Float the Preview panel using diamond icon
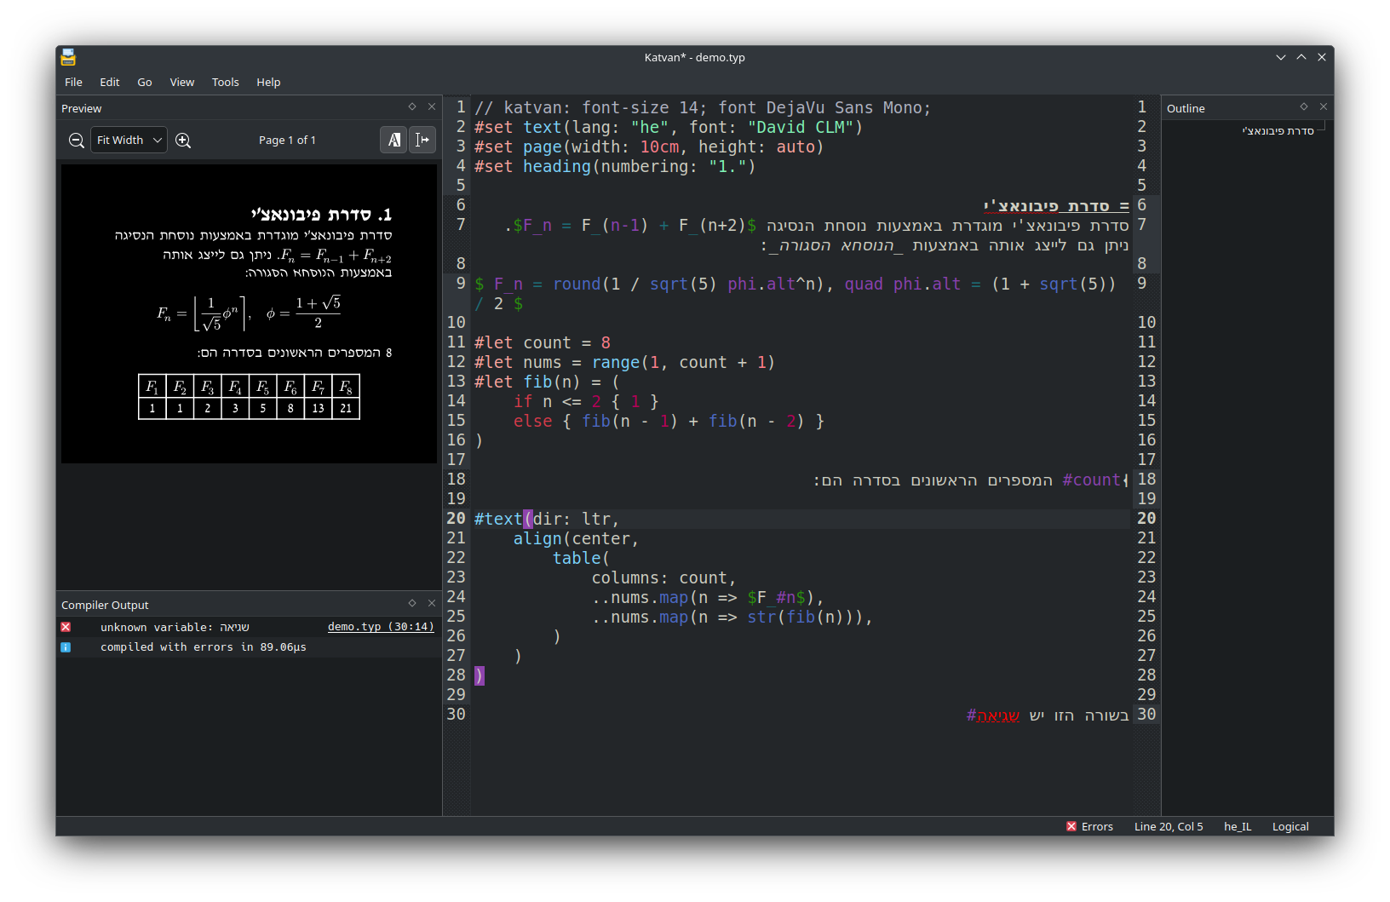 click(412, 107)
